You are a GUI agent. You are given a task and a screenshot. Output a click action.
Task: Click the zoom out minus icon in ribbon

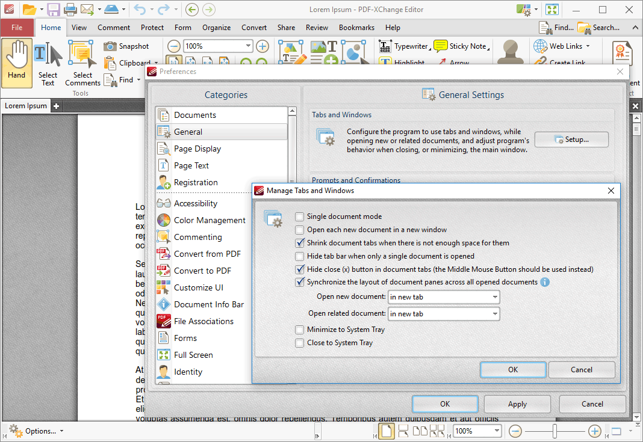click(x=173, y=46)
